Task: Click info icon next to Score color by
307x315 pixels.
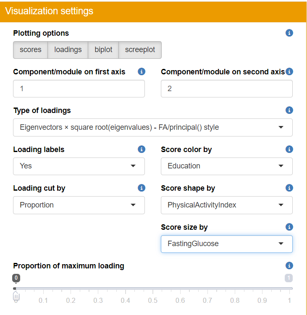Action: coord(289,149)
